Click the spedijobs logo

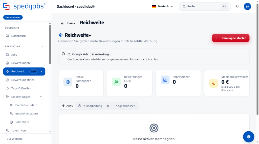click(x=24, y=6)
